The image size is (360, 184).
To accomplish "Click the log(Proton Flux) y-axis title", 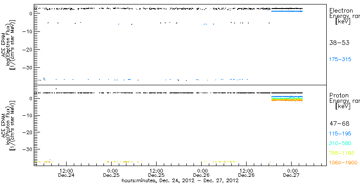I will (x=8, y=125).
